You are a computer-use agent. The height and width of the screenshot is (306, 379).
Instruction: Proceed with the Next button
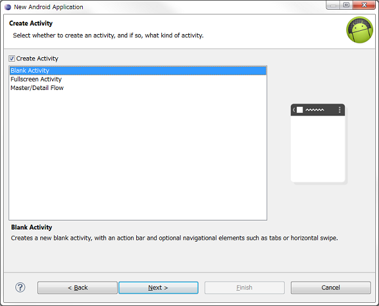tap(158, 287)
